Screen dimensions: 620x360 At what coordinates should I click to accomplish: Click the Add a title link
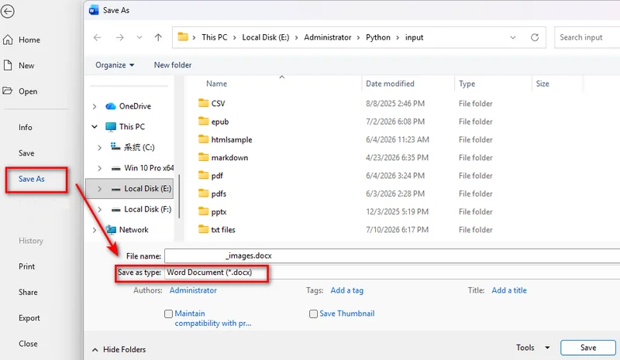[509, 290]
